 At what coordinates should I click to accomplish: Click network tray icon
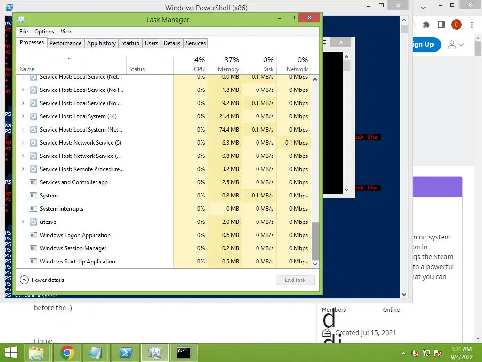pos(426,353)
